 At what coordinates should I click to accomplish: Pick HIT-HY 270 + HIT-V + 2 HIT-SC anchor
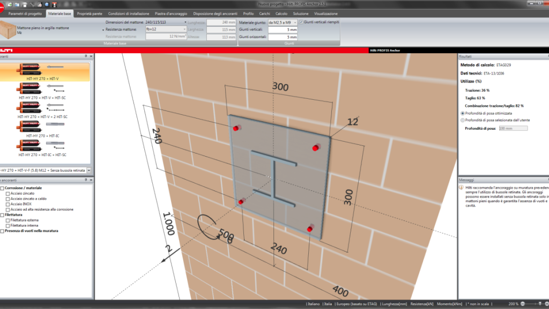(x=43, y=110)
